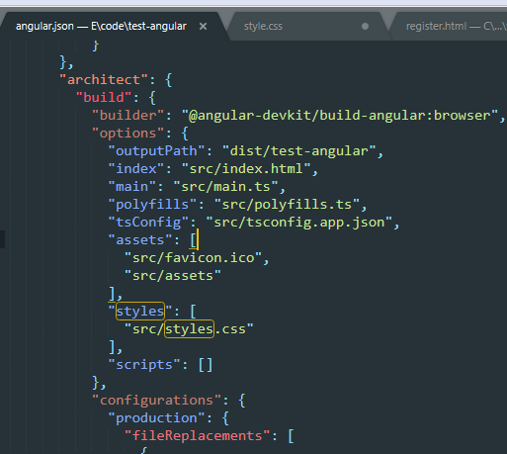
Task: Click the "src/main.ts" value
Action: tap(226, 187)
